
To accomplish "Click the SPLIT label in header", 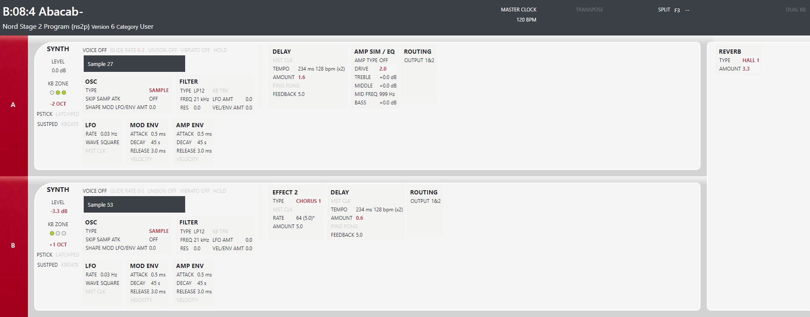I will coord(664,10).
